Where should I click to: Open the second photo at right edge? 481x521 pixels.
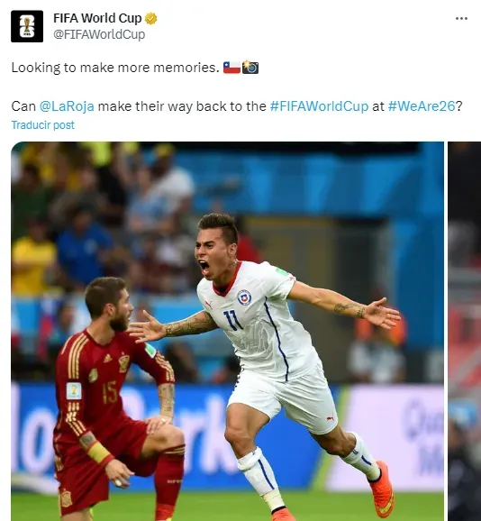[x=465, y=332]
